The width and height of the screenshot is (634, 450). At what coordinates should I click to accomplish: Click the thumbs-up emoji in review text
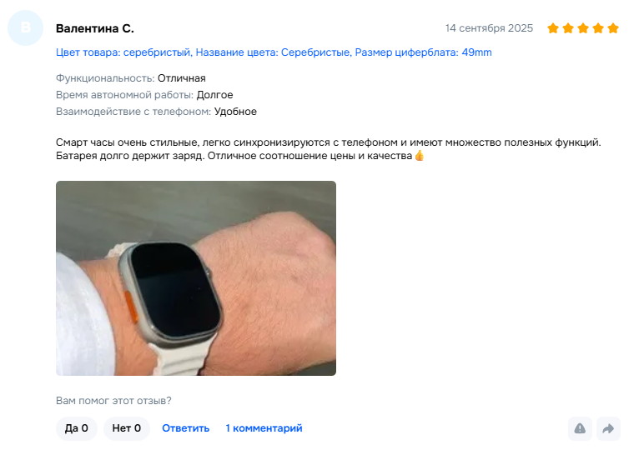420,156
